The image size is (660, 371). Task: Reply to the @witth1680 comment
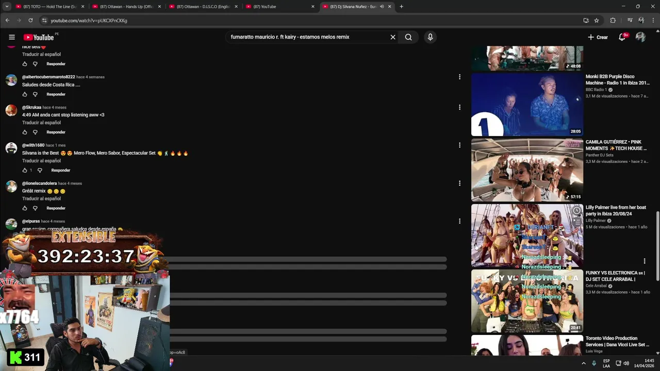[61, 171]
